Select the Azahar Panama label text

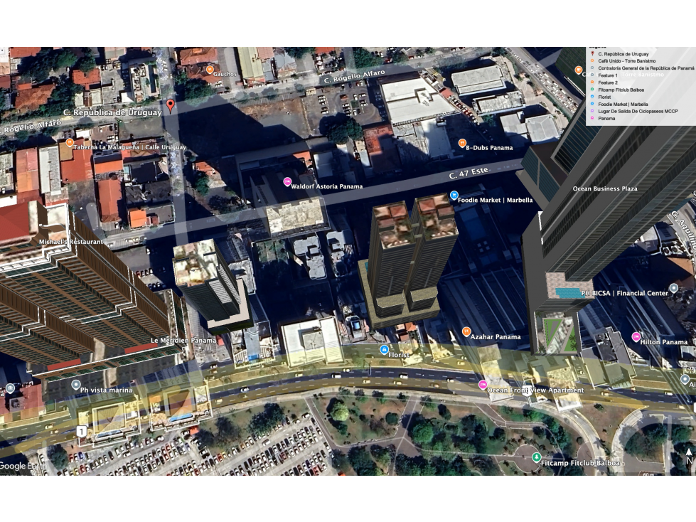click(x=496, y=337)
